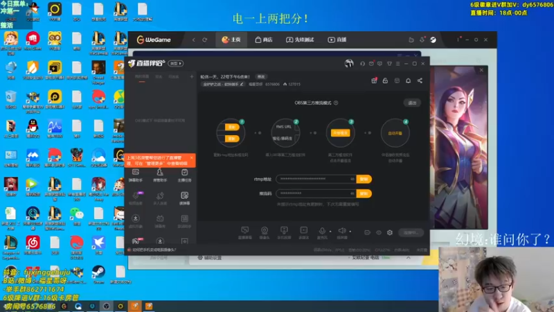Open streaming settings gear
This screenshot has height=312, width=554.
(390, 232)
